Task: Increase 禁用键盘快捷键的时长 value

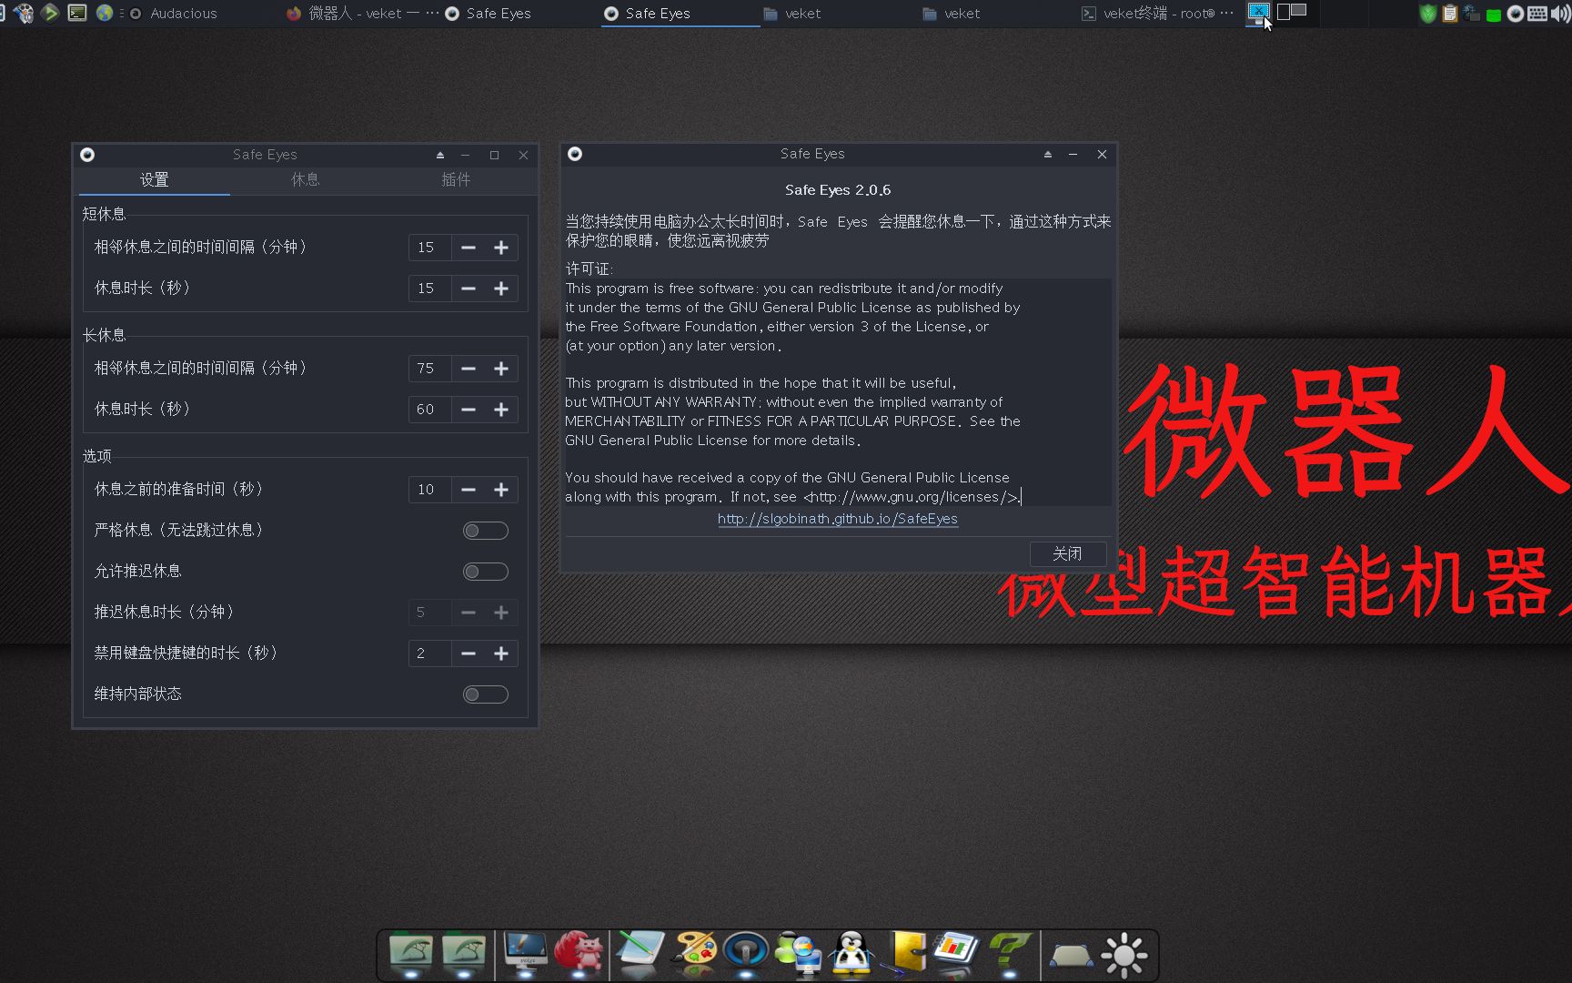Action: pos(501,654)
